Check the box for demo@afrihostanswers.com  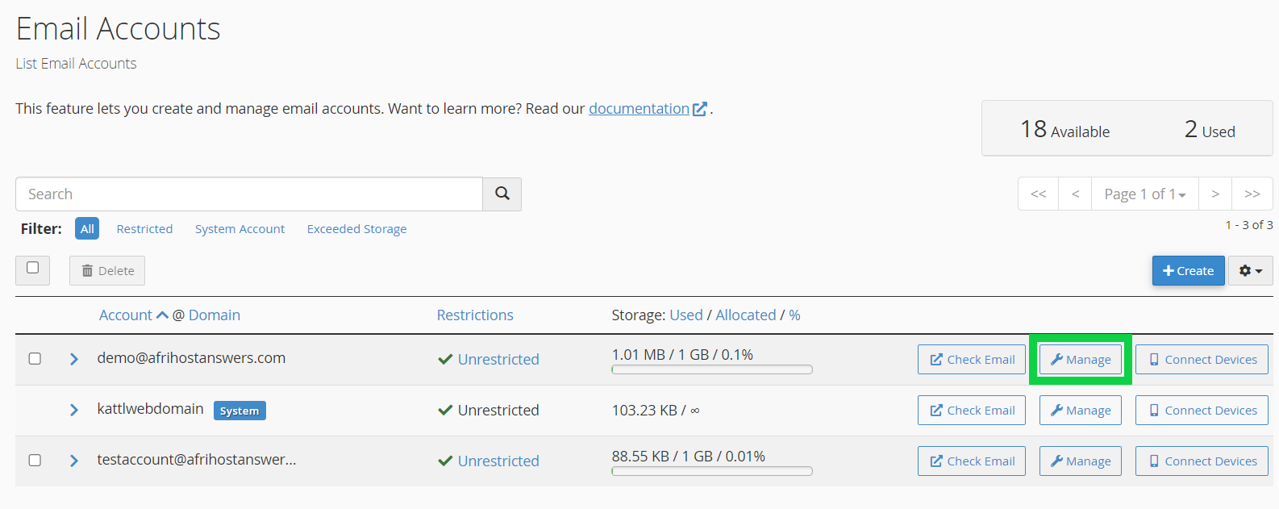pos(35,358)
